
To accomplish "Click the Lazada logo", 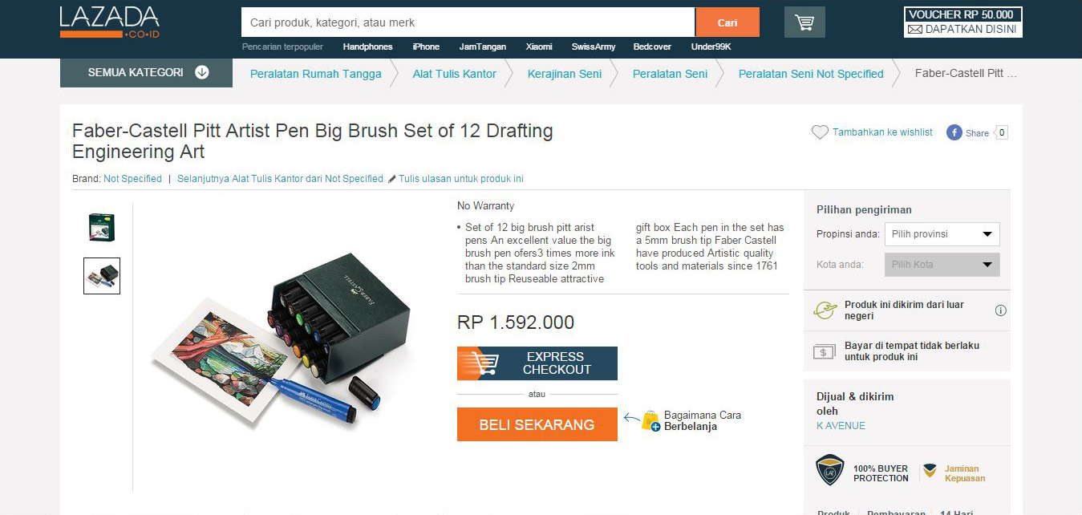I will [x=109, y=22].
